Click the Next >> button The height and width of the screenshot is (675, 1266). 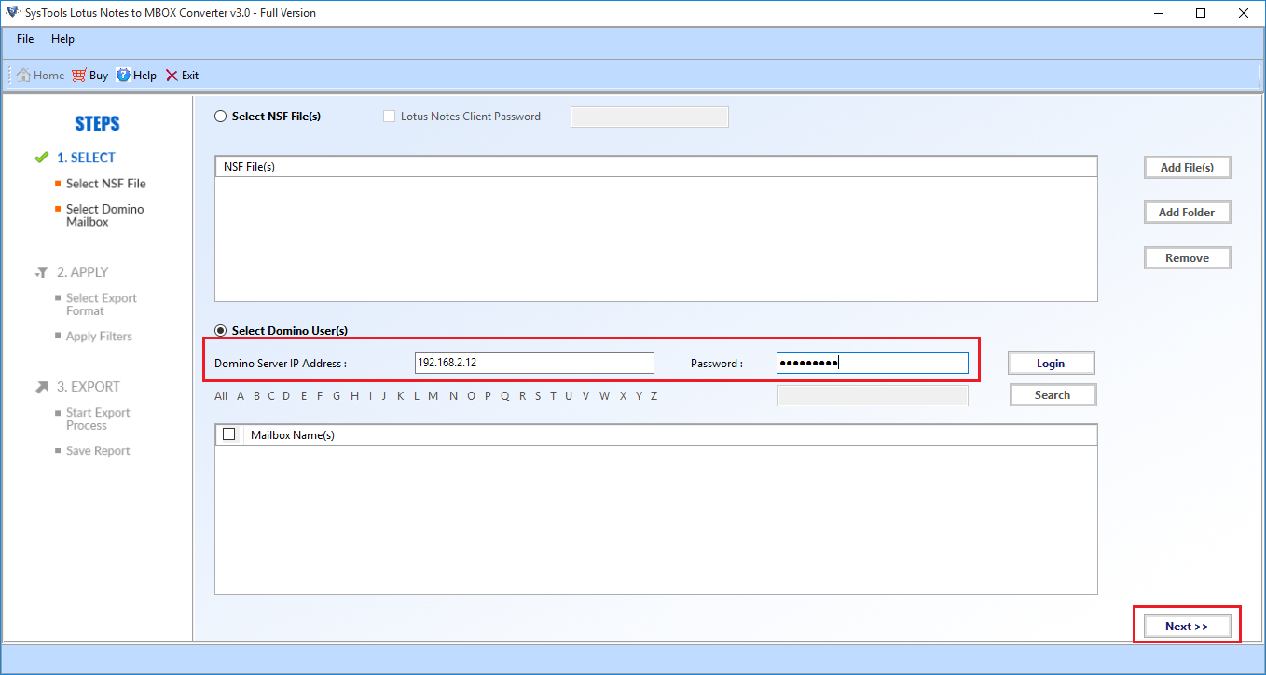(x=1187, y=627)
